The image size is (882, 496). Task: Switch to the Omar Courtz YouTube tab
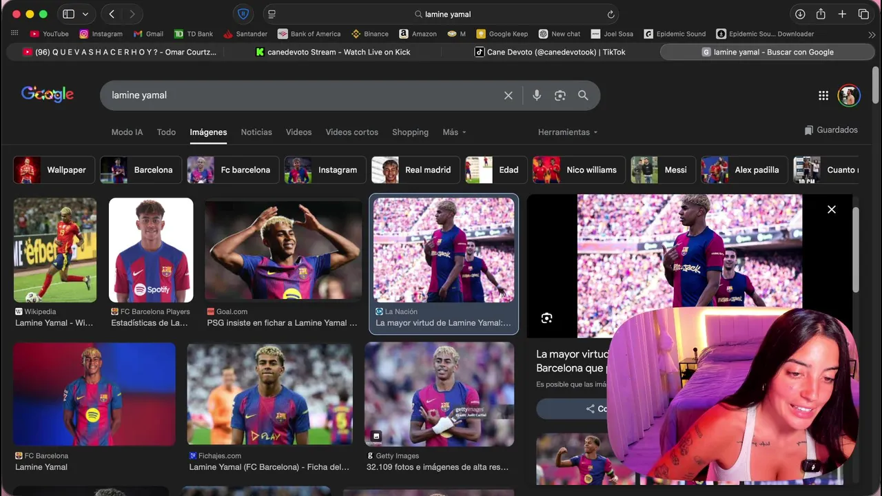(119, 52)
